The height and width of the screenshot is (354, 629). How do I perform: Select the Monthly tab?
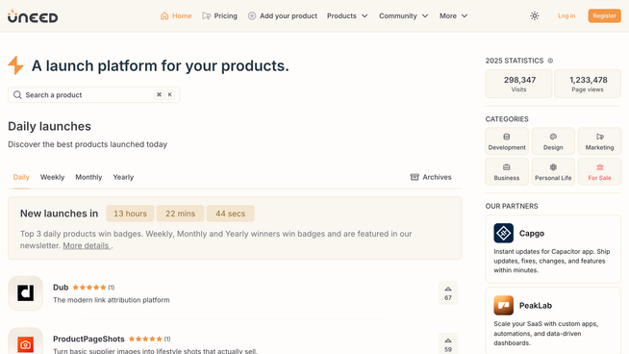pyautogui.click(x=88, y=177)
